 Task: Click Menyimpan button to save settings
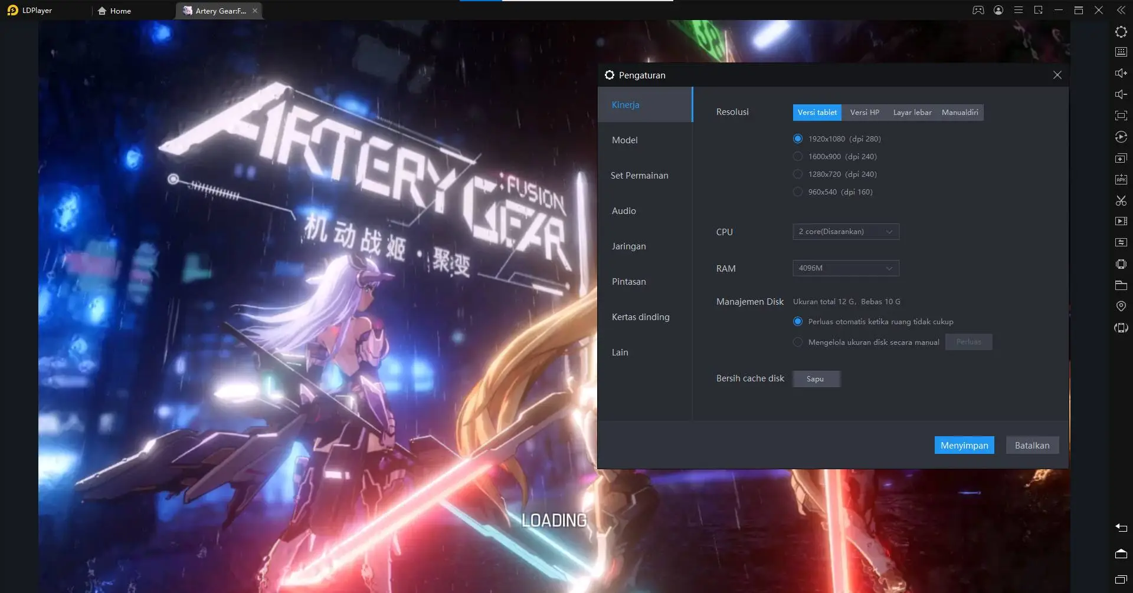pos(964,445)
